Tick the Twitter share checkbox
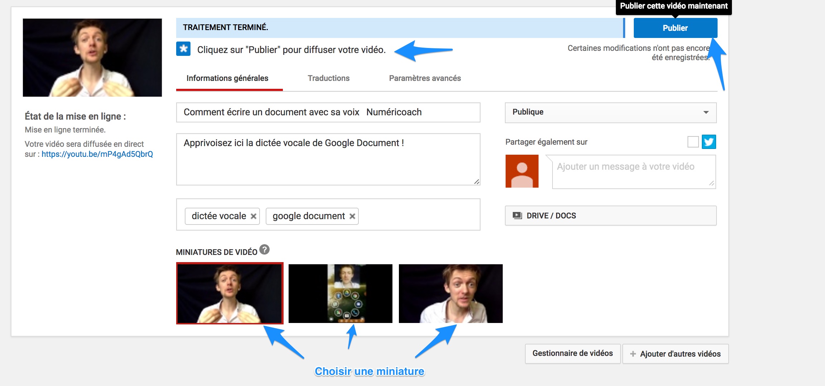 693,142
